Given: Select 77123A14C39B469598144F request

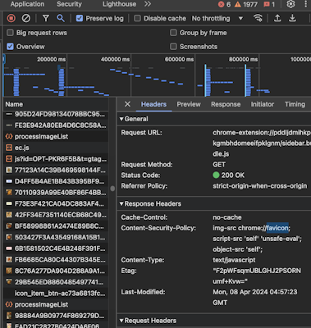Looking at the screenshot, I should (56, 170).
